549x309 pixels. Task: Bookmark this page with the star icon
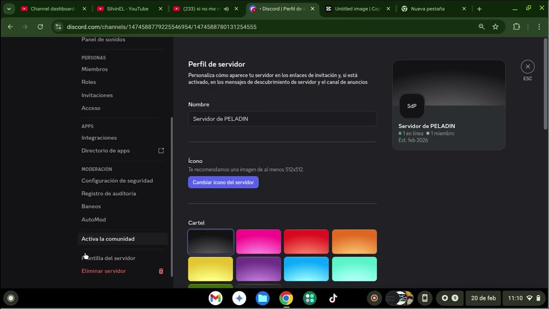(x=495, y=27)
